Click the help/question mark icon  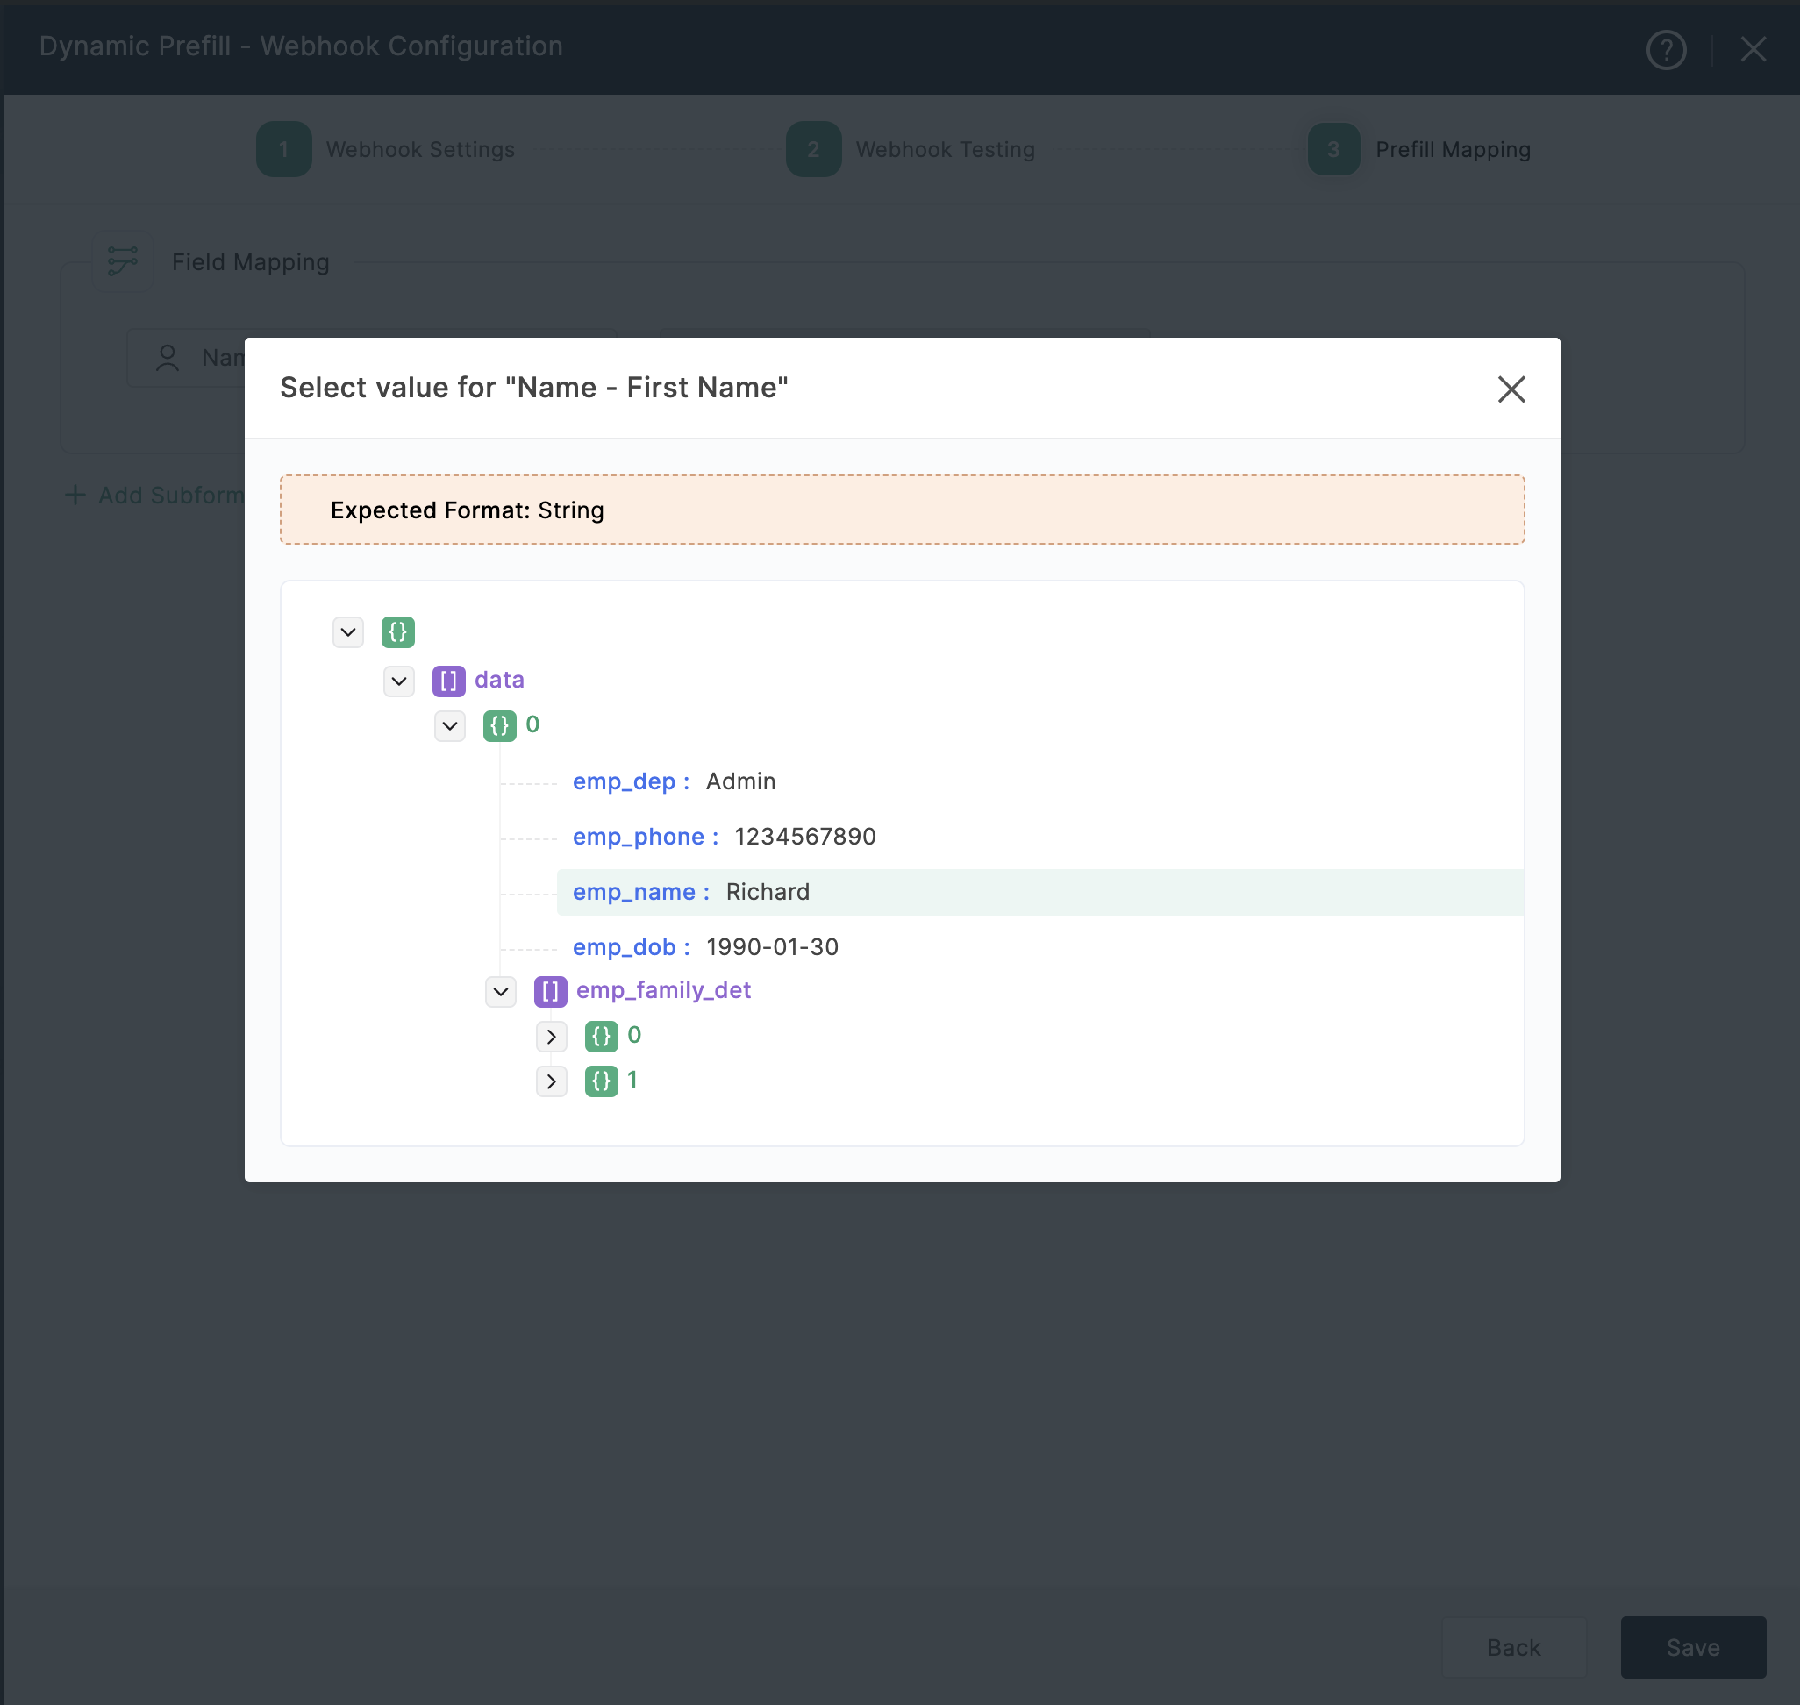coord(1667,48)
